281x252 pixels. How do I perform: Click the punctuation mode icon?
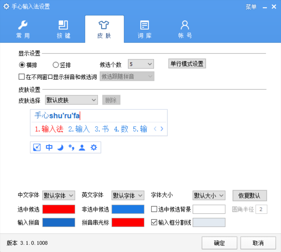click(71, 148)
